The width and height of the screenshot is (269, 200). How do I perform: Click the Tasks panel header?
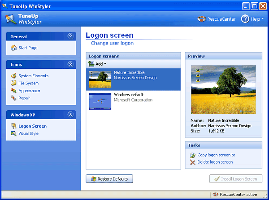pyautogui.click(x=224, y=145)
